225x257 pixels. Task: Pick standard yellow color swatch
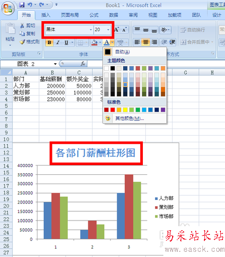coord(125,109)
